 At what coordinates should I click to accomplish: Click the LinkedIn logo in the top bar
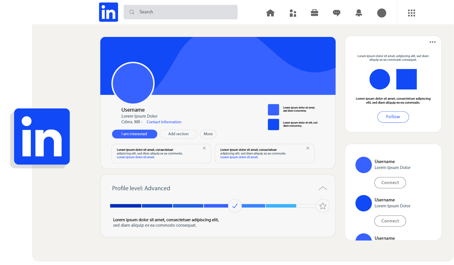click(108, 12)
